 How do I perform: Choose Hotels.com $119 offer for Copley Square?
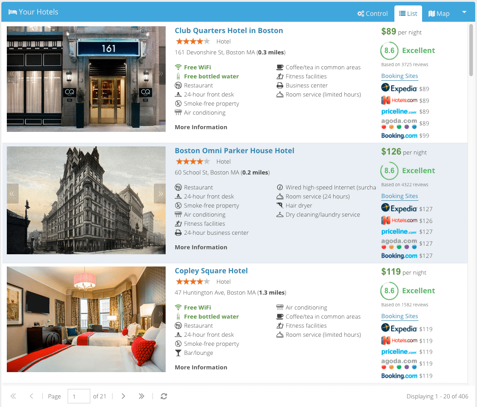407,340
